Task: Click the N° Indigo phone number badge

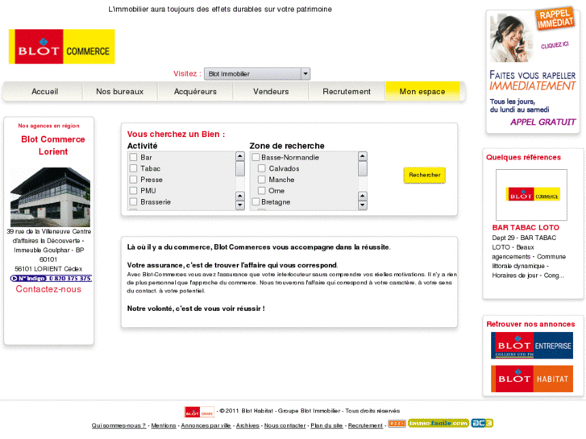Action: (x=52, y=279)
